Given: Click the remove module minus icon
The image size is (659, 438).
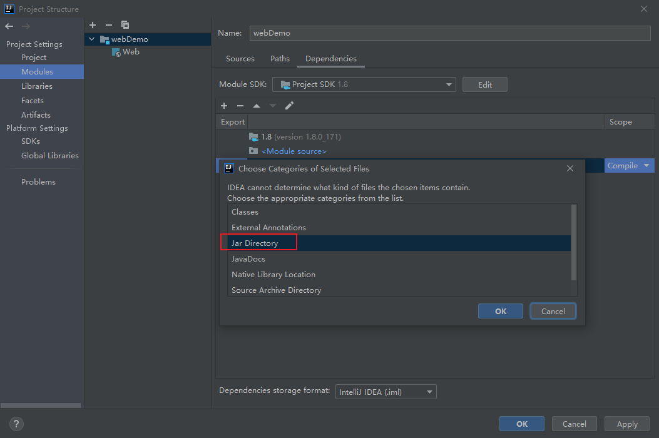Looking at the screenshot, I should point(109,25).
